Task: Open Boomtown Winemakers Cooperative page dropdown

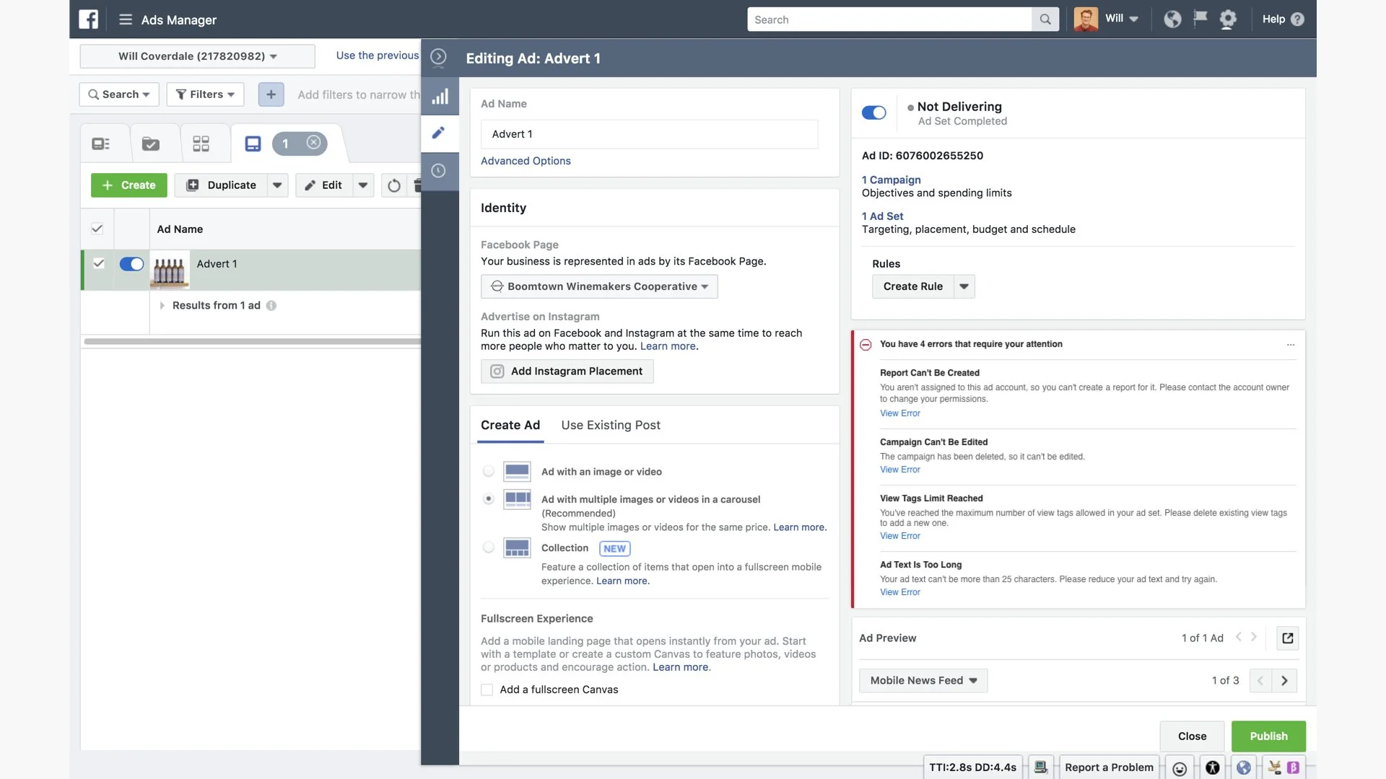Action: (599, 286)
